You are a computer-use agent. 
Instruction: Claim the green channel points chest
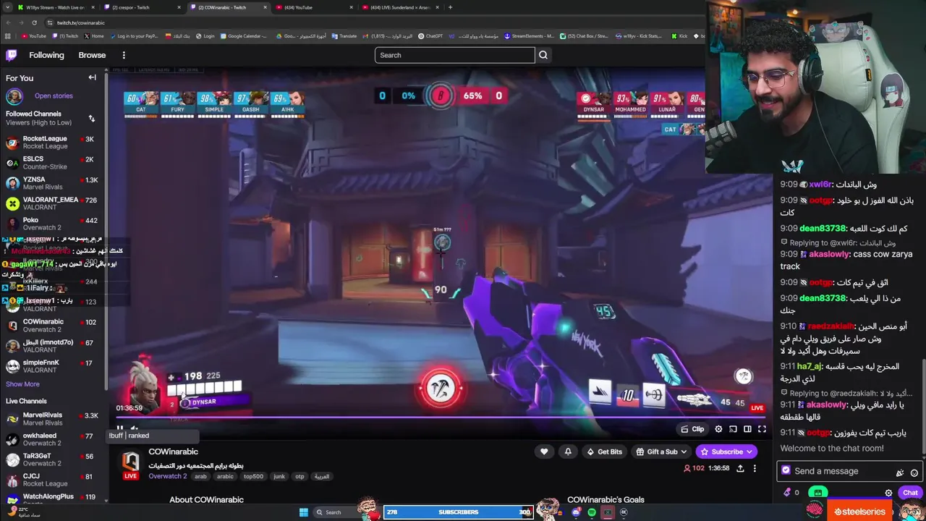click(x=817, y=493)
